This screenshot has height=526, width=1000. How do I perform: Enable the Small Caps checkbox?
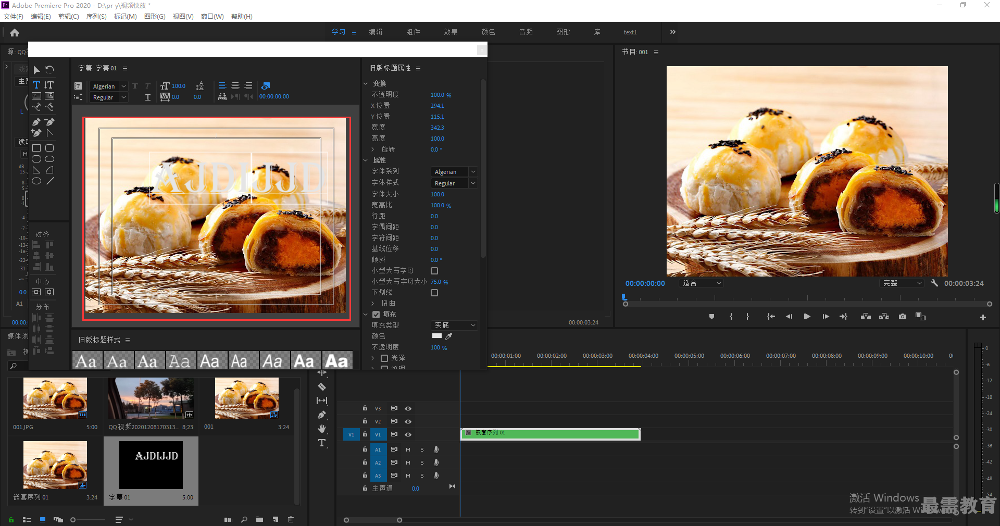(434, 271)
